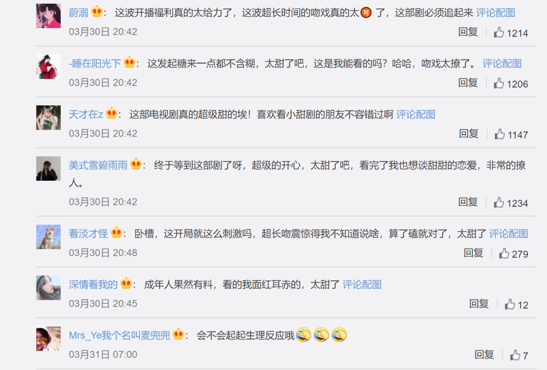The width and height of the screenshot is (547, 370).
Task: Like the Mrs_Ye comment with 7 likes
Action: 515,355
